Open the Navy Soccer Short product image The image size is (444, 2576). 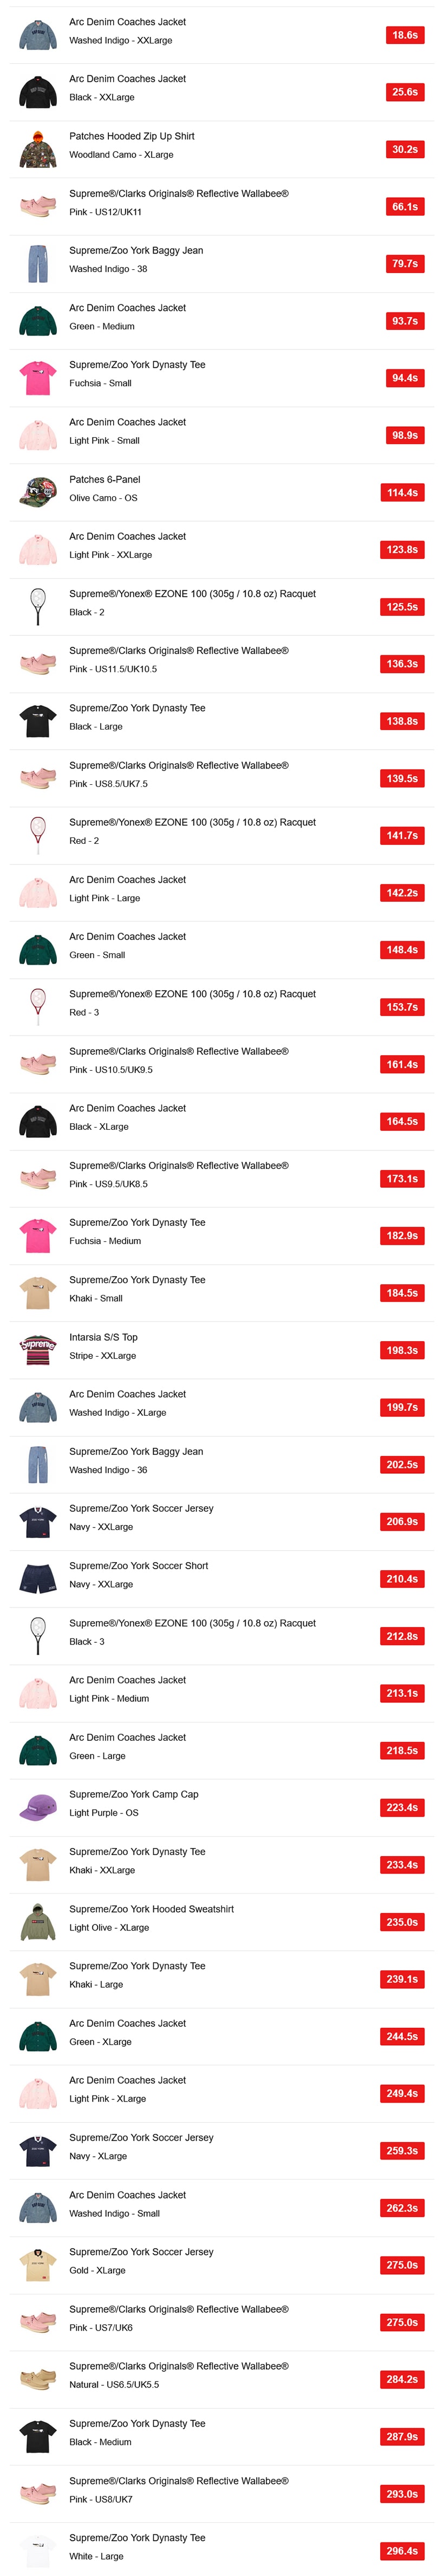tap(38, 1579)
